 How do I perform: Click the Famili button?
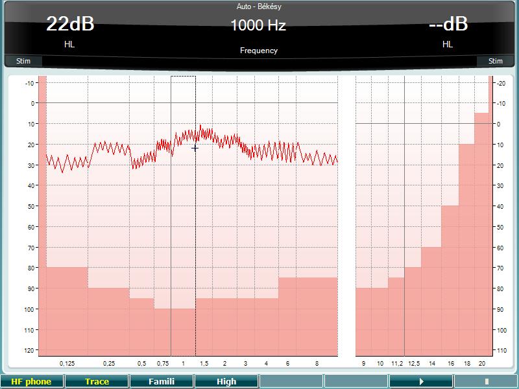pyautogui.click(x=162, y=381)
